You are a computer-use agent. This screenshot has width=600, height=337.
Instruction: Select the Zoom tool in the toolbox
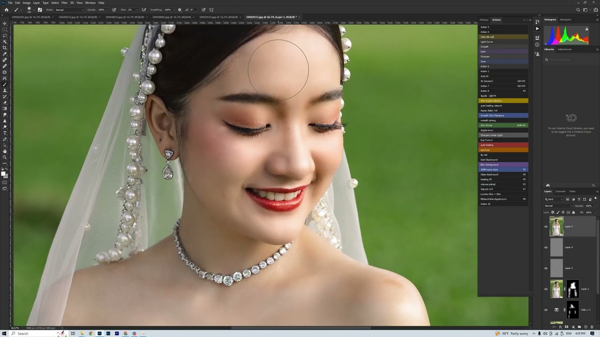click(5, 157)
